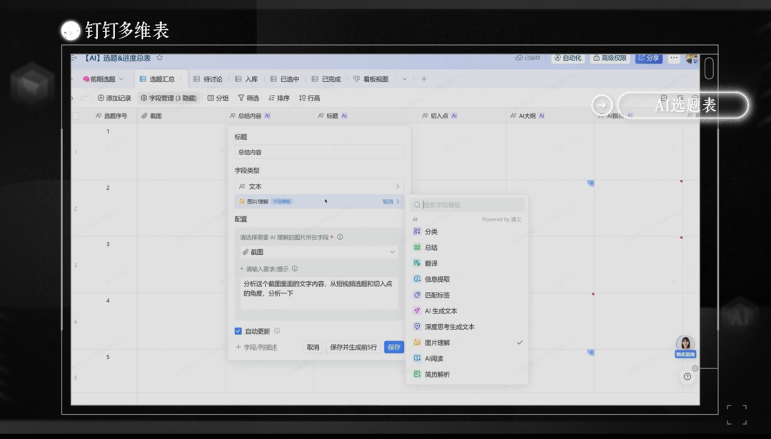Click the 标题 input containing 总结内容

tap(319, 152)
